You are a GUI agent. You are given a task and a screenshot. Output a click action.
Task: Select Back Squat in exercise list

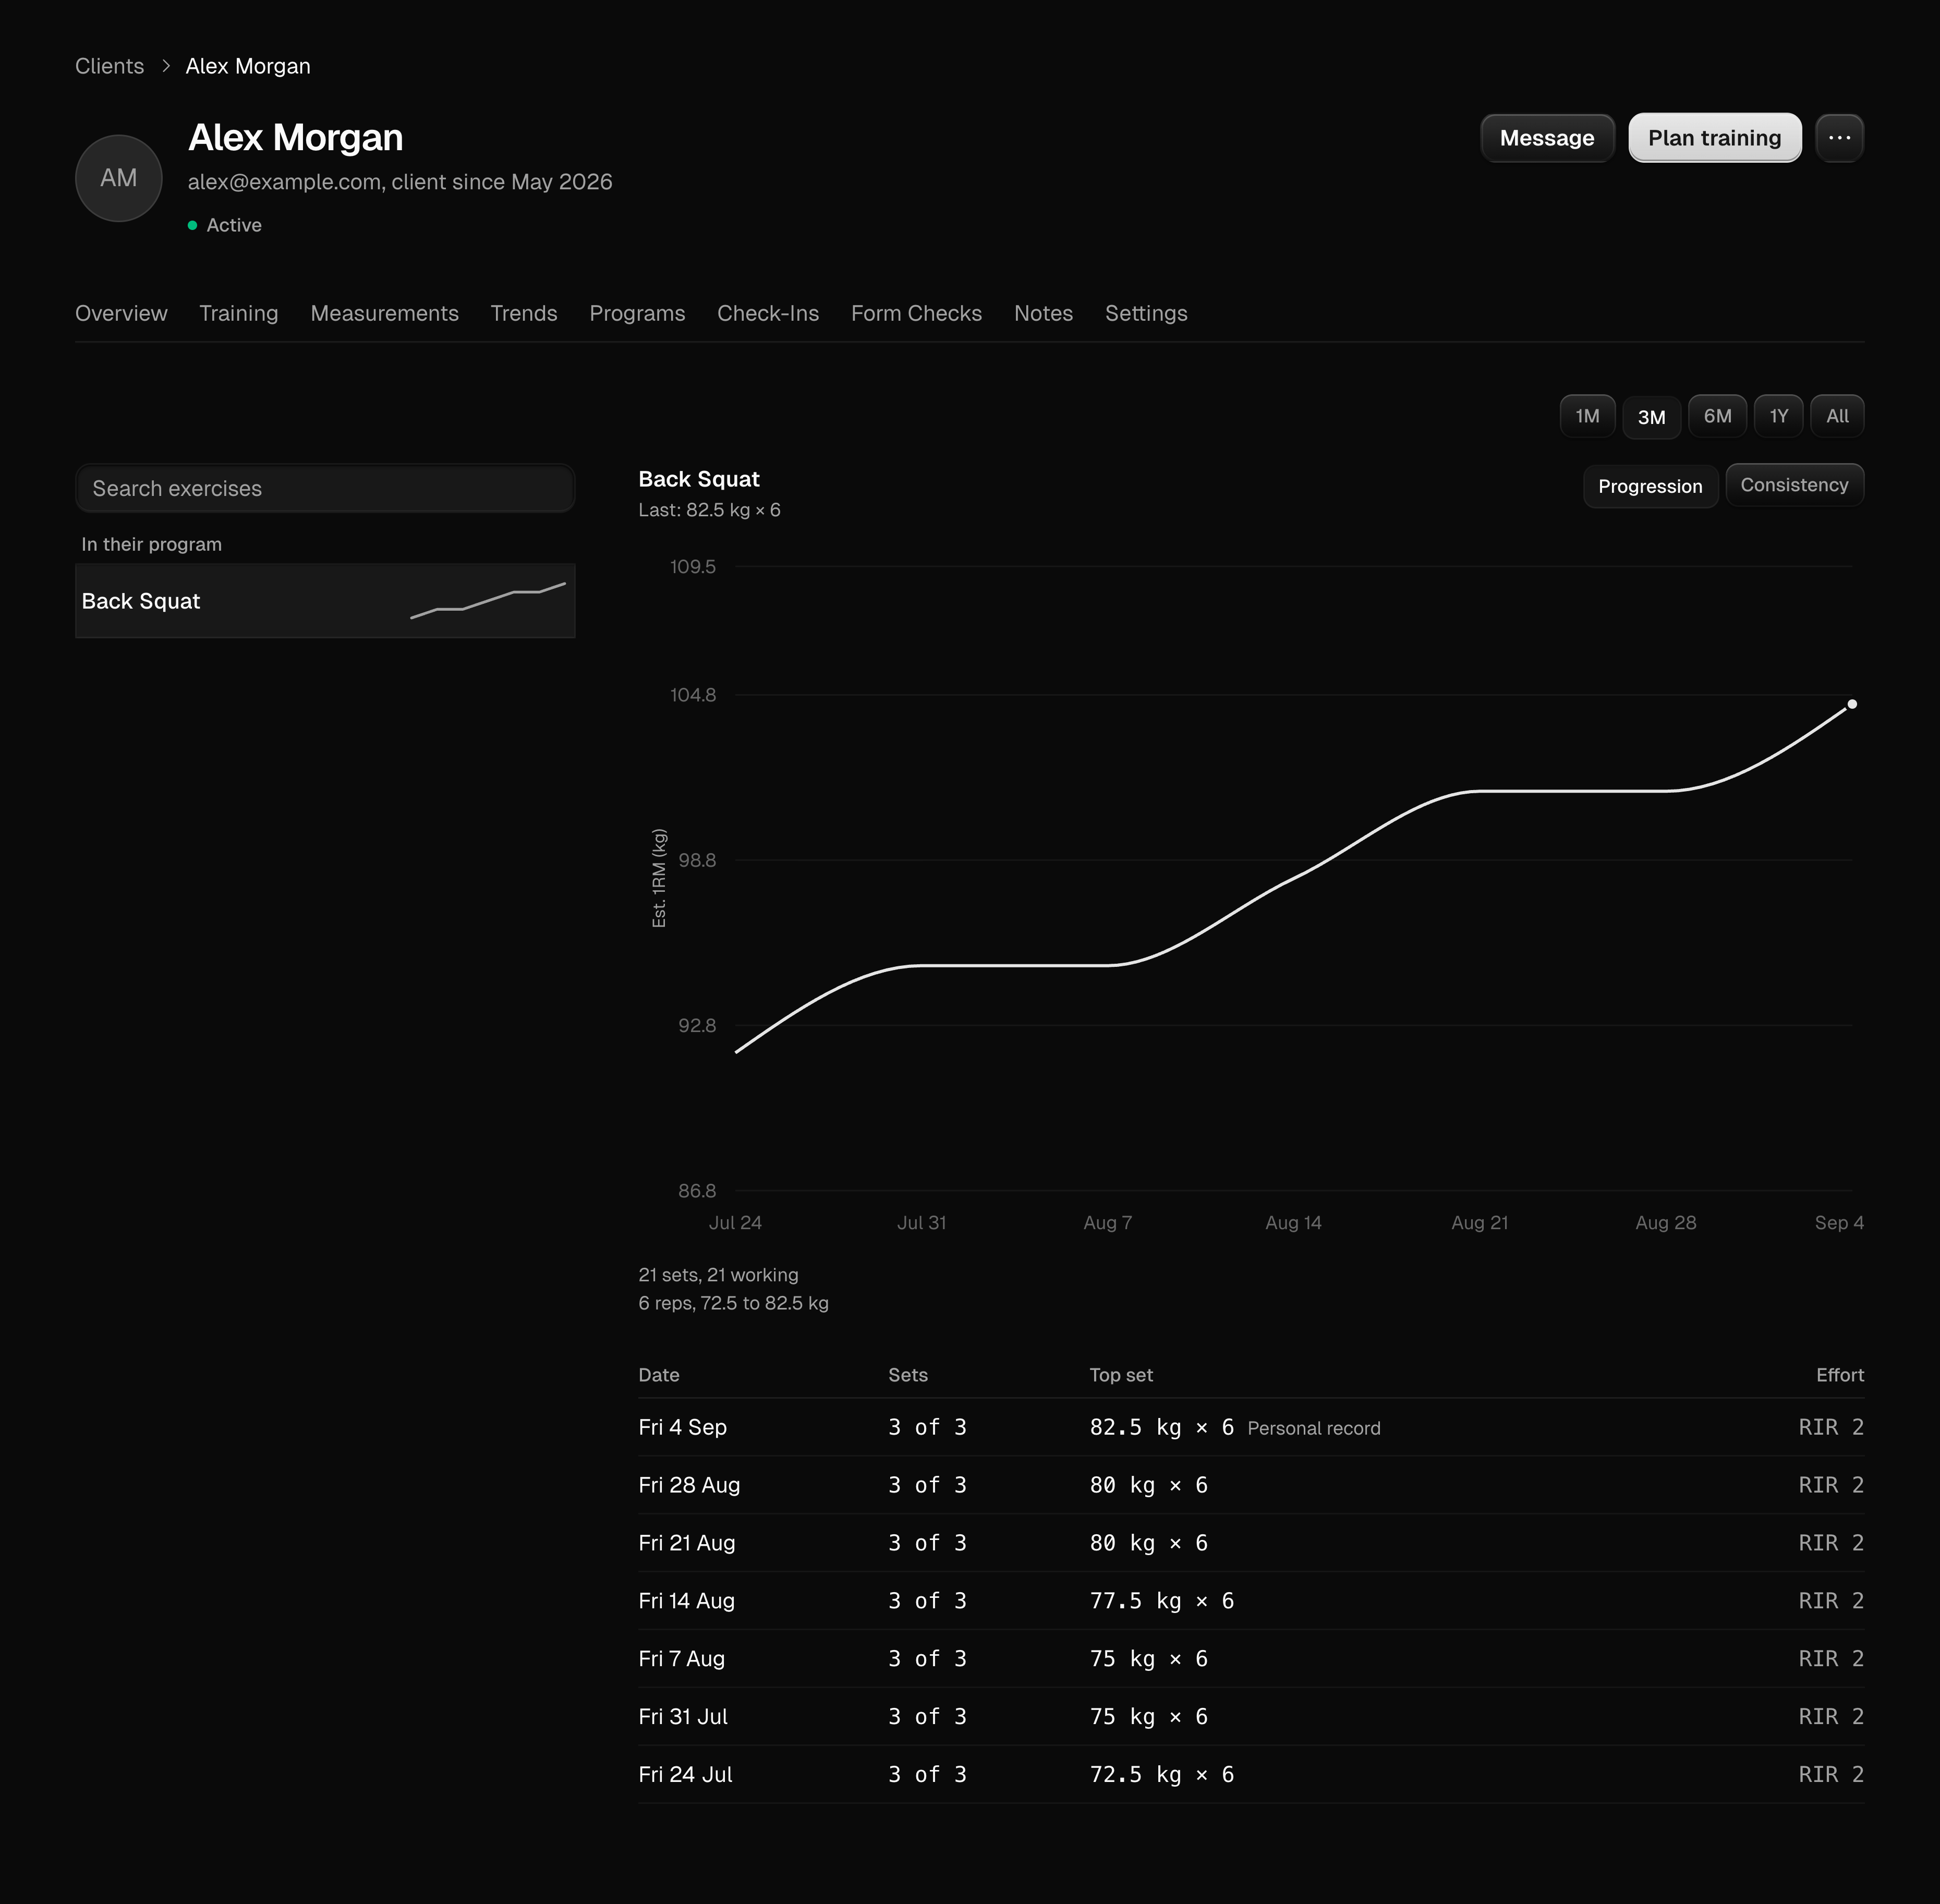(x=325, y=601)
